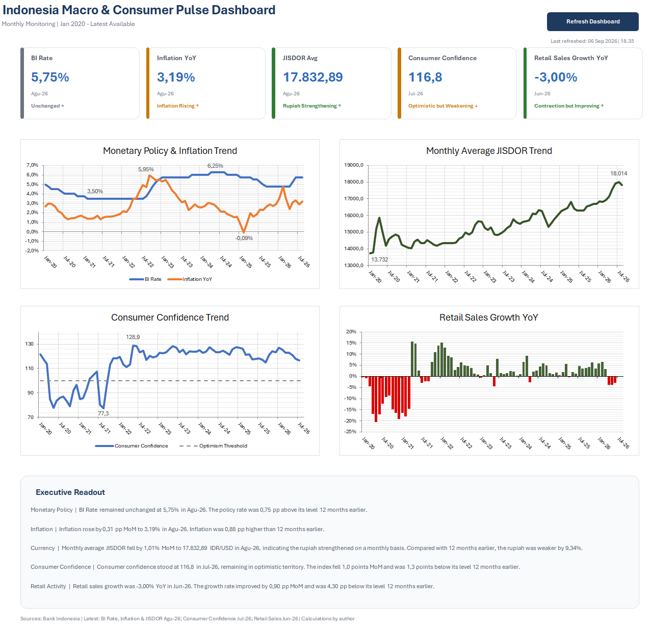Click the 128,9 confidence peak label
The height and width of the screenshot is (630, 653).
(x=133, y=337)
